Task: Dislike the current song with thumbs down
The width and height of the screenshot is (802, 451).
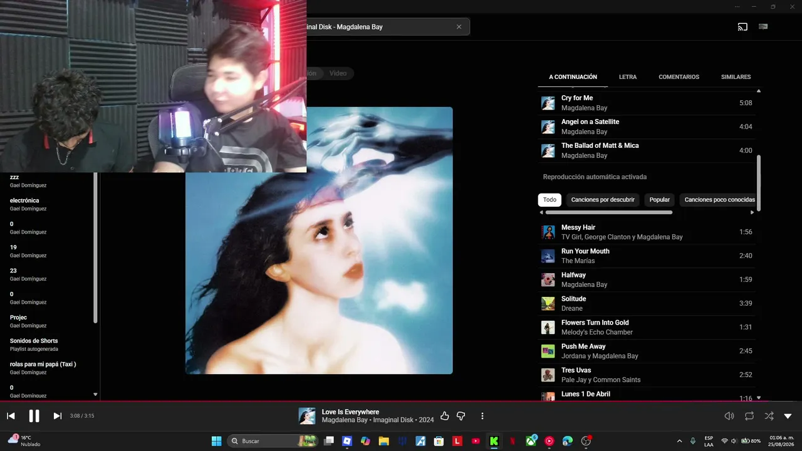Action: coord(461,416)
